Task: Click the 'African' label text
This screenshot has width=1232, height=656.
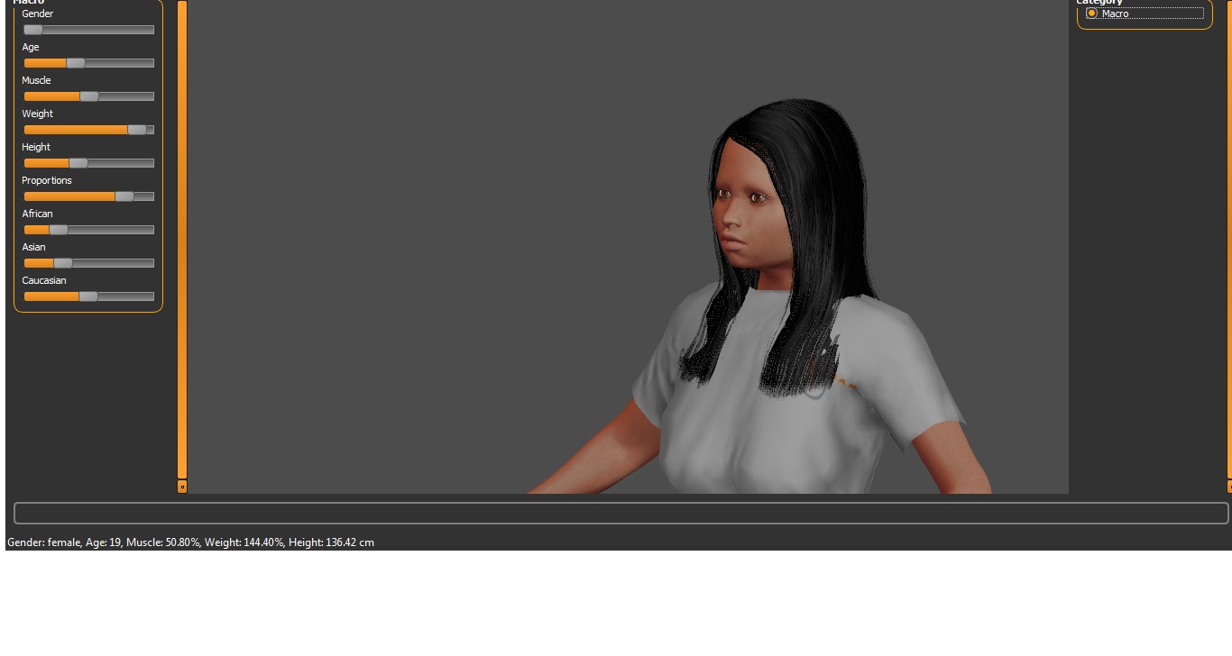Action: [38, 214]
